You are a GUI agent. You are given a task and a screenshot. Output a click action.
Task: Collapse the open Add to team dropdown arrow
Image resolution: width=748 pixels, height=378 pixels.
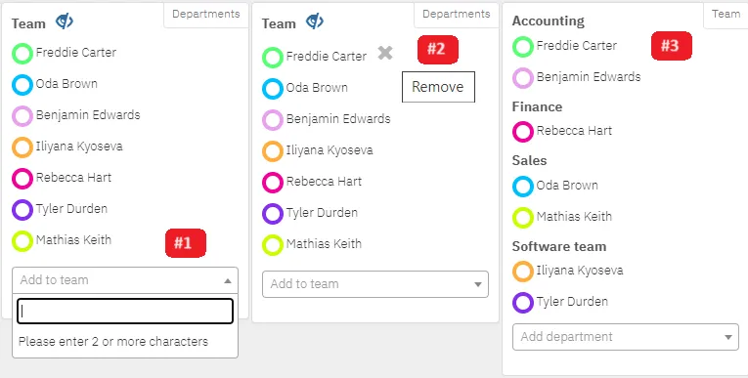[228, 280]
